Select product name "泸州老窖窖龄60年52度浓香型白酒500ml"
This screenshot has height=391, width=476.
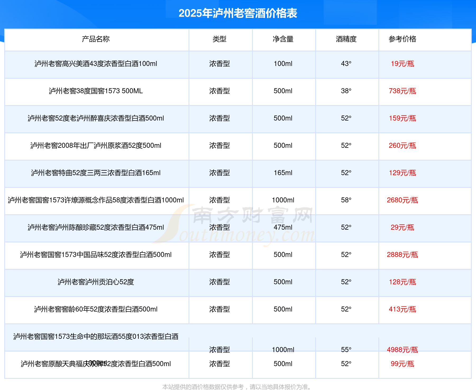pyautogui.click(x=96, y=309)
